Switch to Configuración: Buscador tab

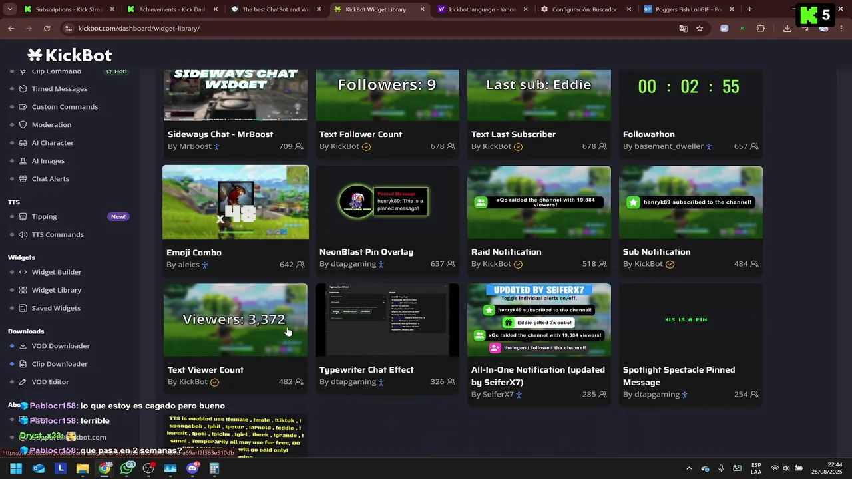[x=587, y=9]
